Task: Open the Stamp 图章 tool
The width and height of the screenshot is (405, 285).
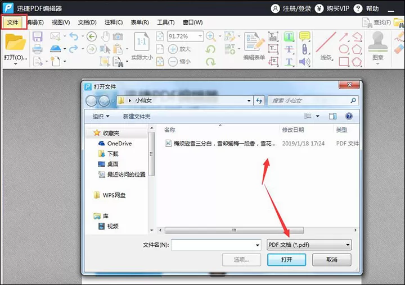Action: pos(377,46)
